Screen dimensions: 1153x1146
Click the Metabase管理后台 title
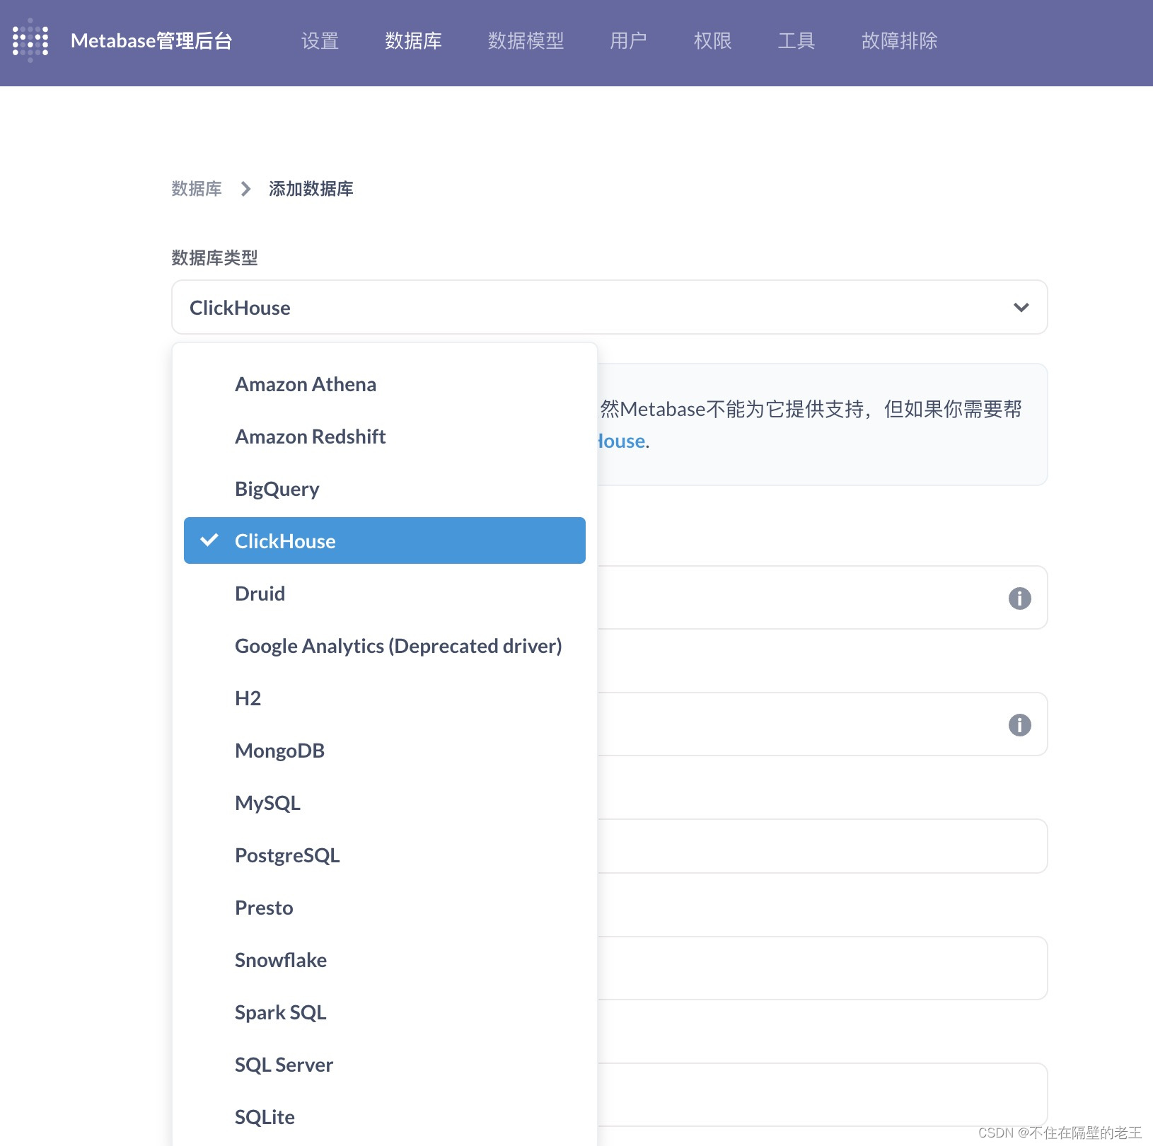(x=151, y=41)
